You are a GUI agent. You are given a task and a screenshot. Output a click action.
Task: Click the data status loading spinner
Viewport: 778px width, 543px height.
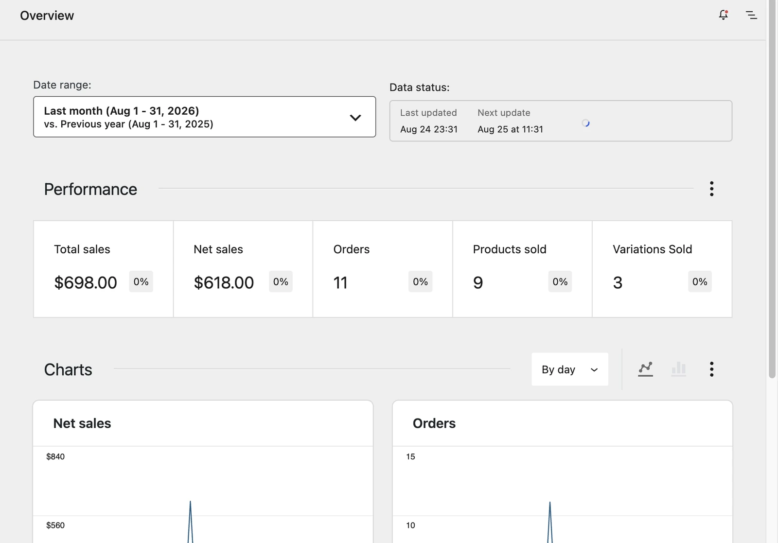(x=586, y=123)
